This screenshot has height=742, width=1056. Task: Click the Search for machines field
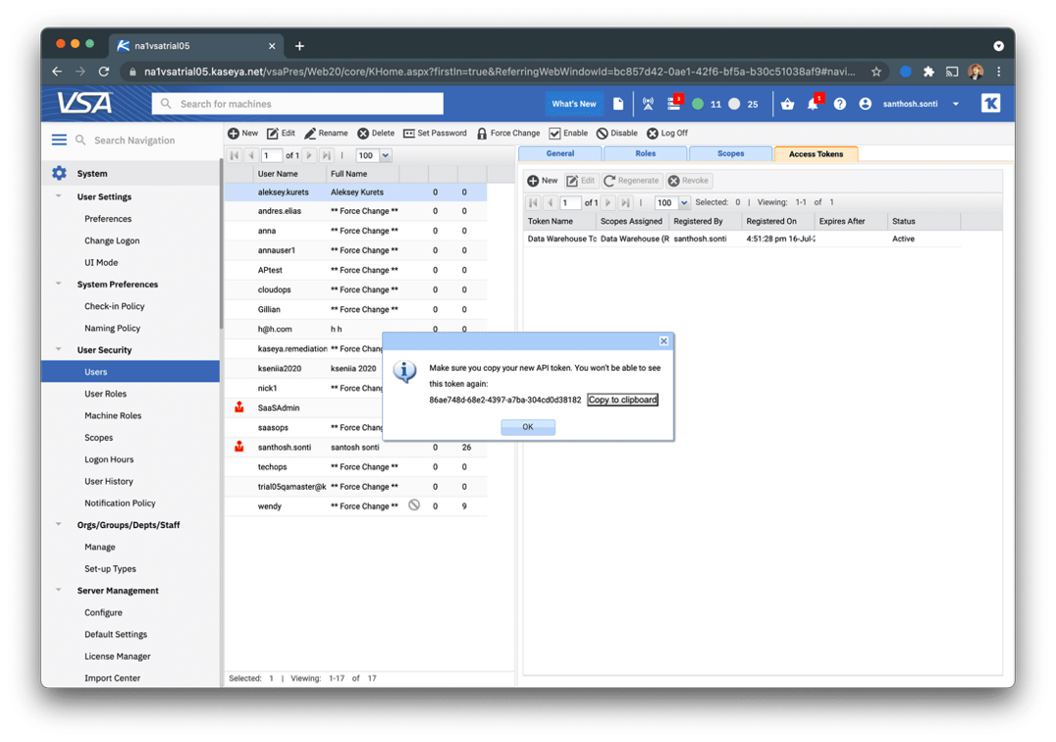click(297, 104)
